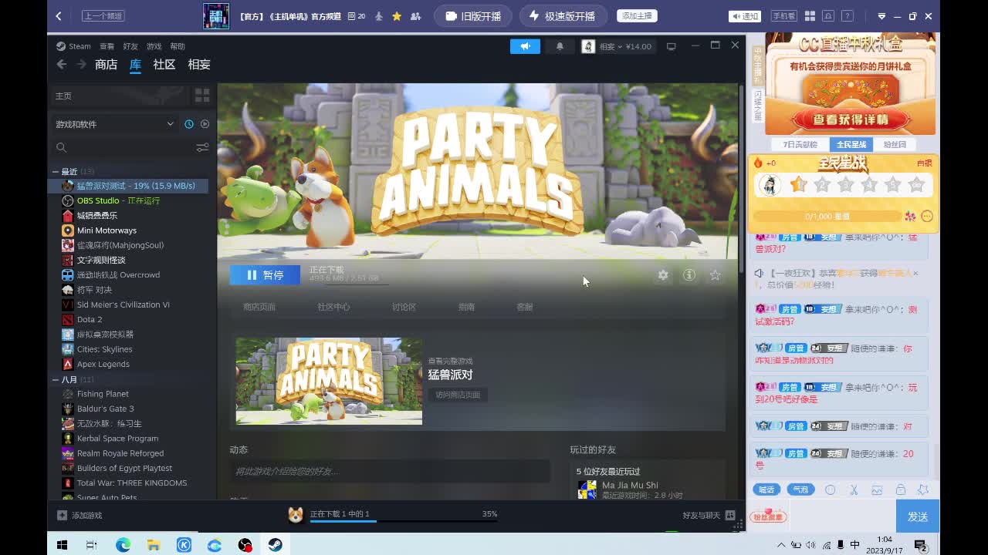This screenshot has width=988, height=555.
Task: Open the chat emoji smiley icon
Action: pos(831,489)
